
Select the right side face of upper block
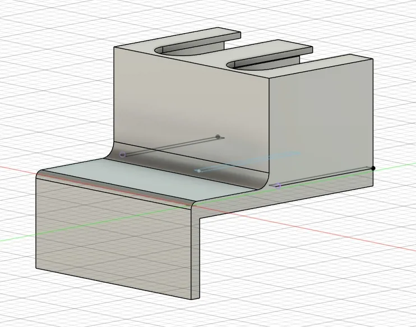(321, 125)
